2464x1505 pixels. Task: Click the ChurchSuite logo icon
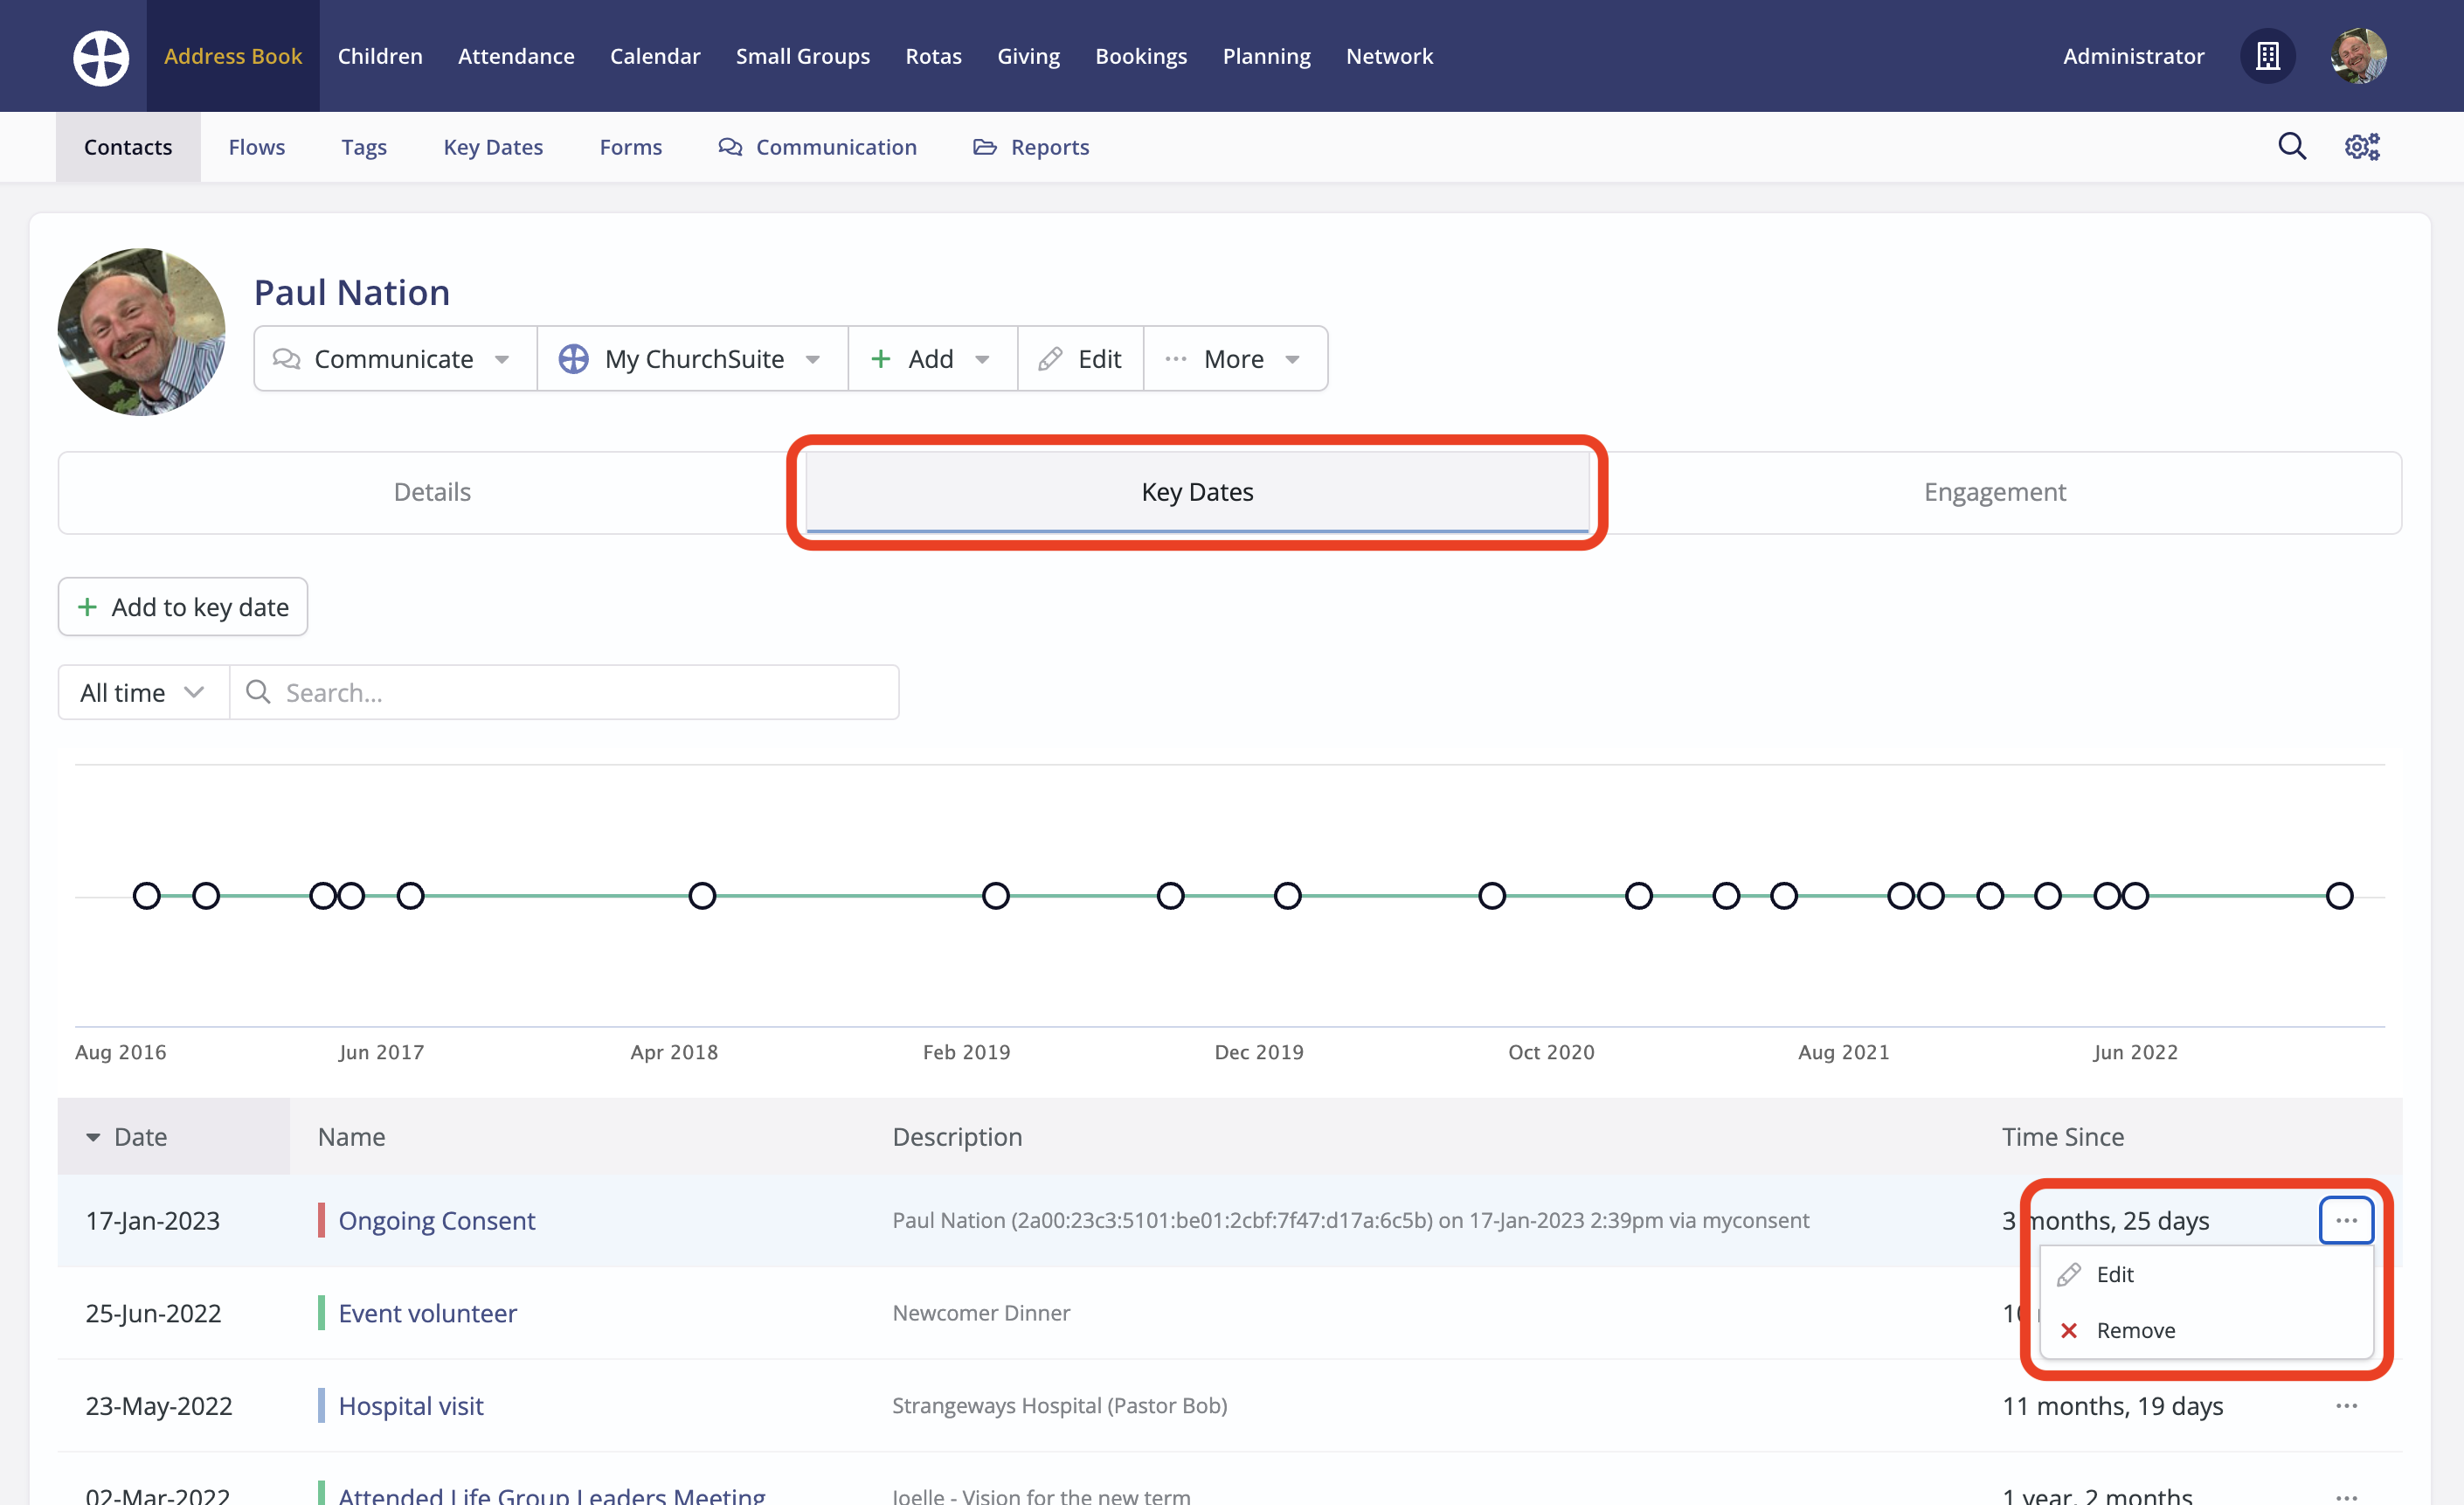(x=101, y=57)
